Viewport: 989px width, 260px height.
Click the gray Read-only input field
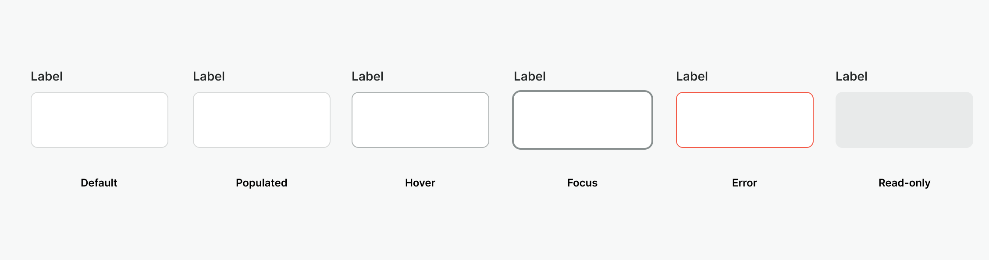pyautogui.click(x=904, y=120)
